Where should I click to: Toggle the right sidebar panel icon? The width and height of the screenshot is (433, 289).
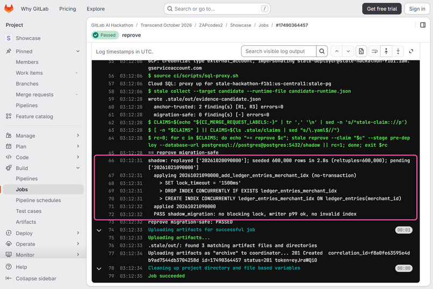[423, 25]
